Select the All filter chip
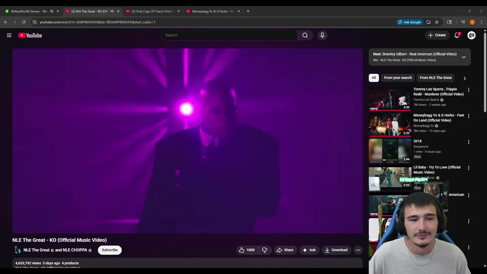The height and width of the screenshot is (274, 487). coord(374,78)
